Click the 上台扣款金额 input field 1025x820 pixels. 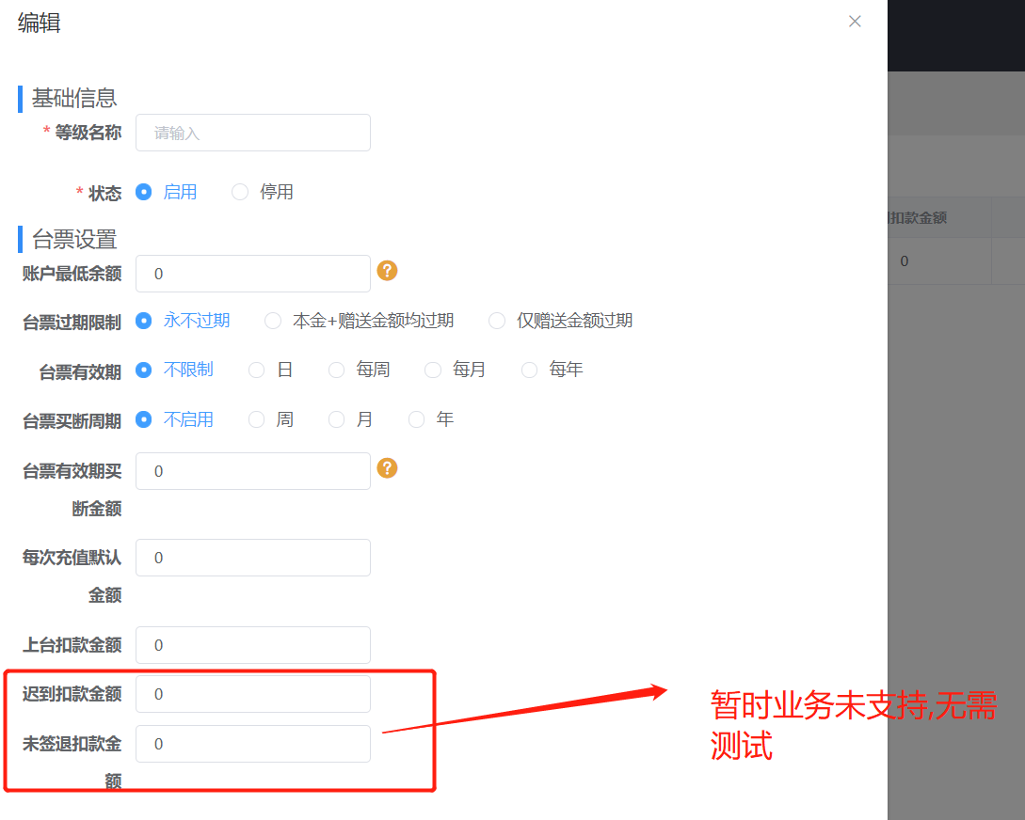pyautogui.click(x=253, y=645)
